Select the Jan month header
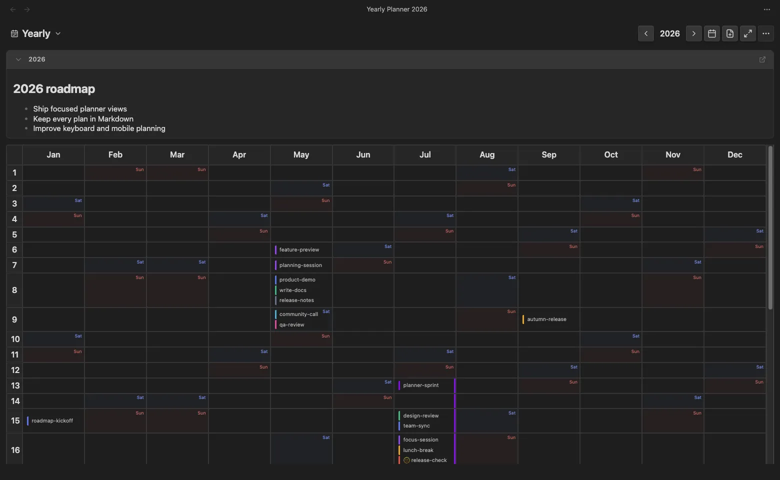780x480 pixels. [53, 155]
